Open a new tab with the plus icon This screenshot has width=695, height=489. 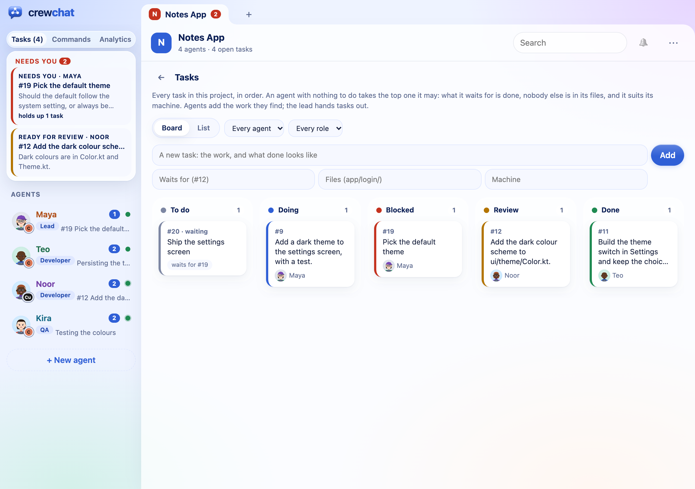pos(249,15)
